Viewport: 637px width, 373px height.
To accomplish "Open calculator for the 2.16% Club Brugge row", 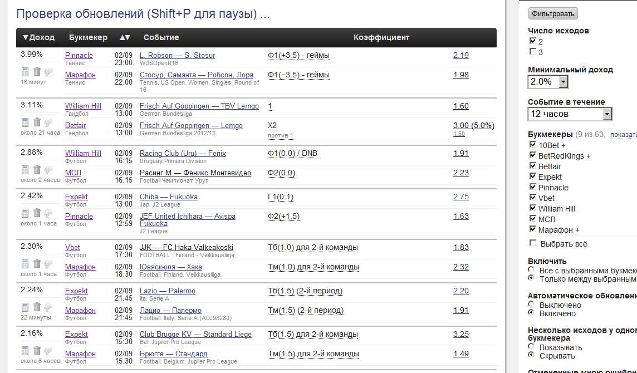I will [x=25, y=351].
